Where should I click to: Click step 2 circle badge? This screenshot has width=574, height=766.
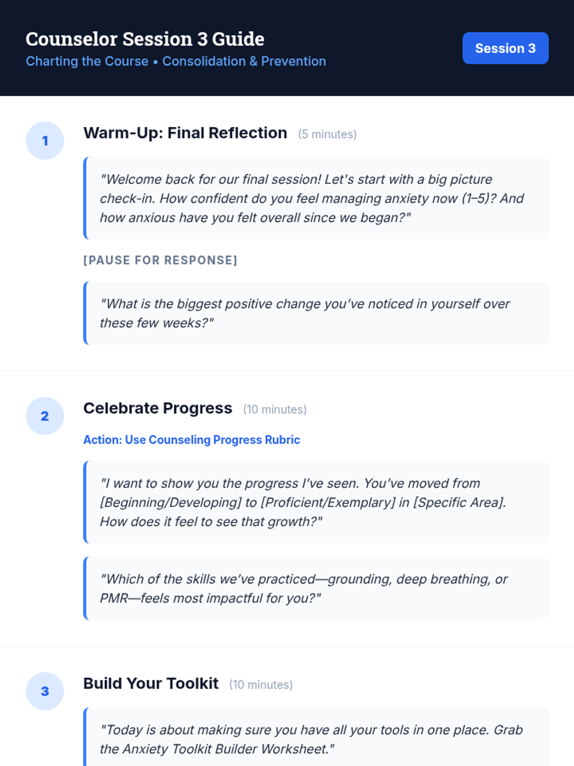pyautogui.click(x=45, y=416)
